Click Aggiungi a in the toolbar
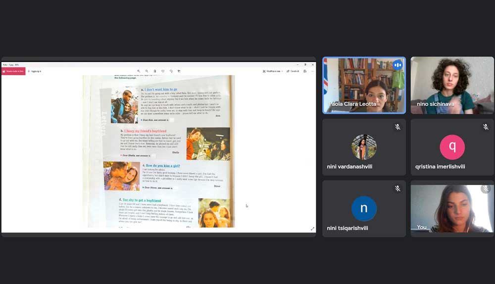Image resolution: width=495 pixels, height=284 pixels. (x=35, y=71)
